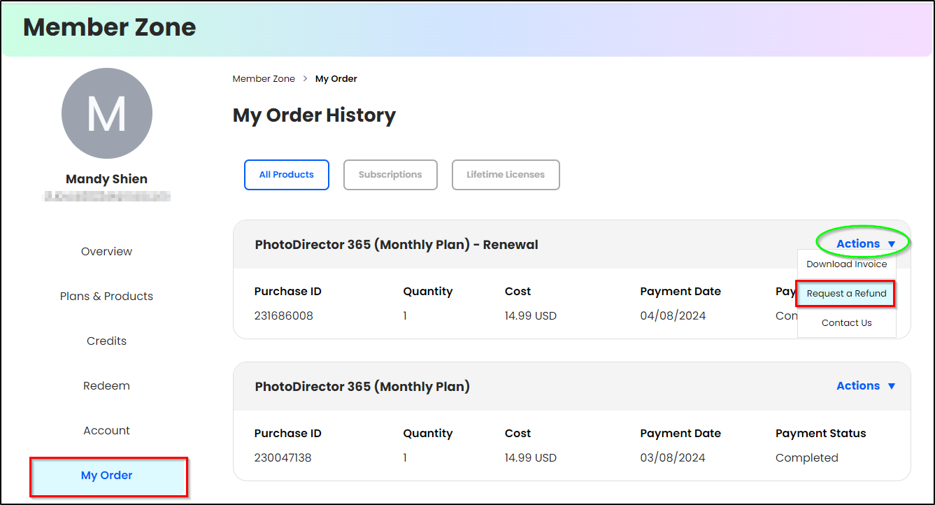Click the Member Zone header title
This screenshot has height=505, width=935.
pos(110,27)
